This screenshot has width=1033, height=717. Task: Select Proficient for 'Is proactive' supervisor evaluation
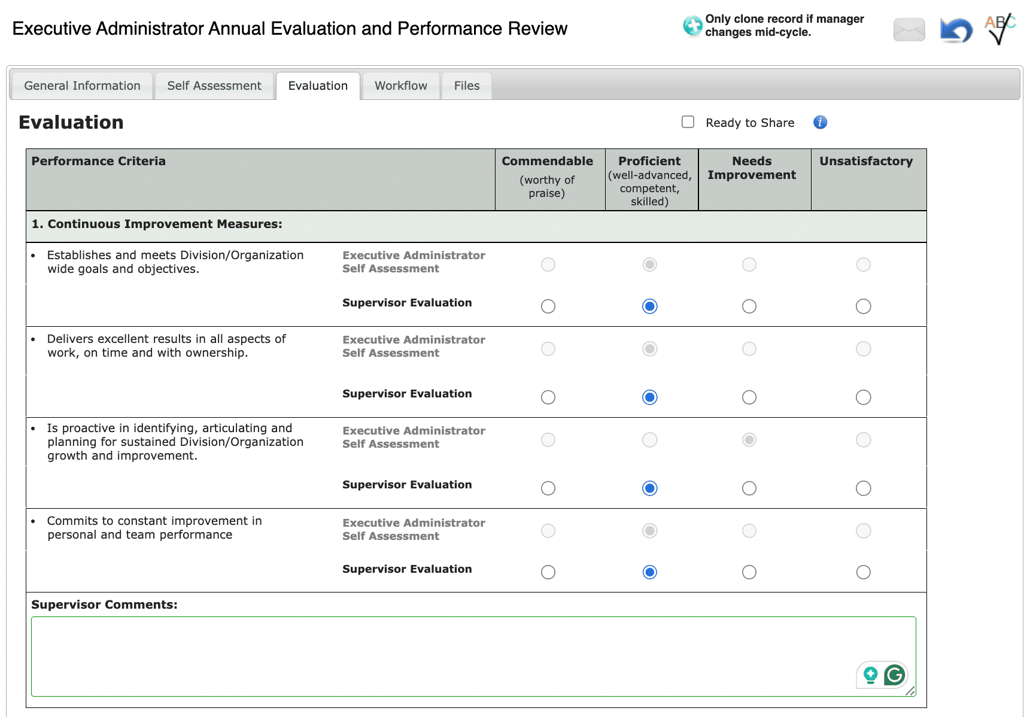650,488
